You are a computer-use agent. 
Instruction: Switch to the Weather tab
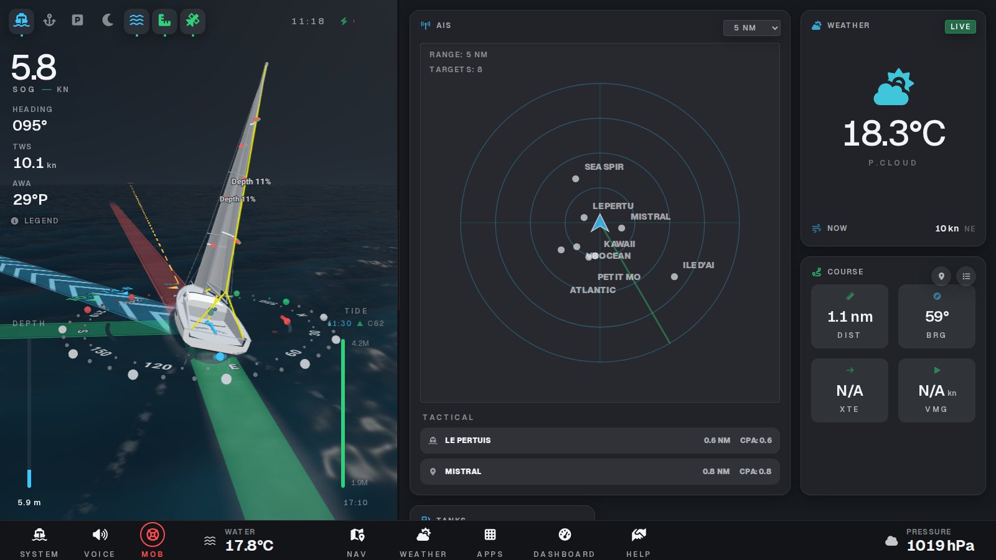(x=423, y=541)
